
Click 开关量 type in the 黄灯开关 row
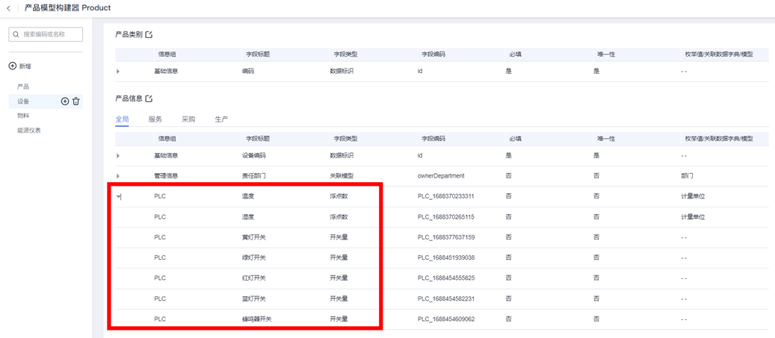click(x=339, y=237)
